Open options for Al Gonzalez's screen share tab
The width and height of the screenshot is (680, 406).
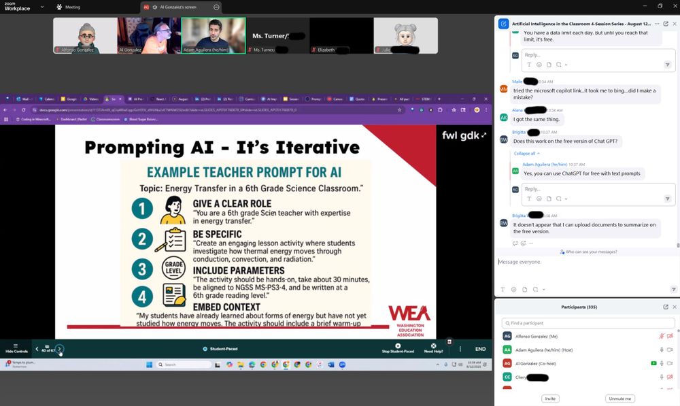click(x=216, y=7)
